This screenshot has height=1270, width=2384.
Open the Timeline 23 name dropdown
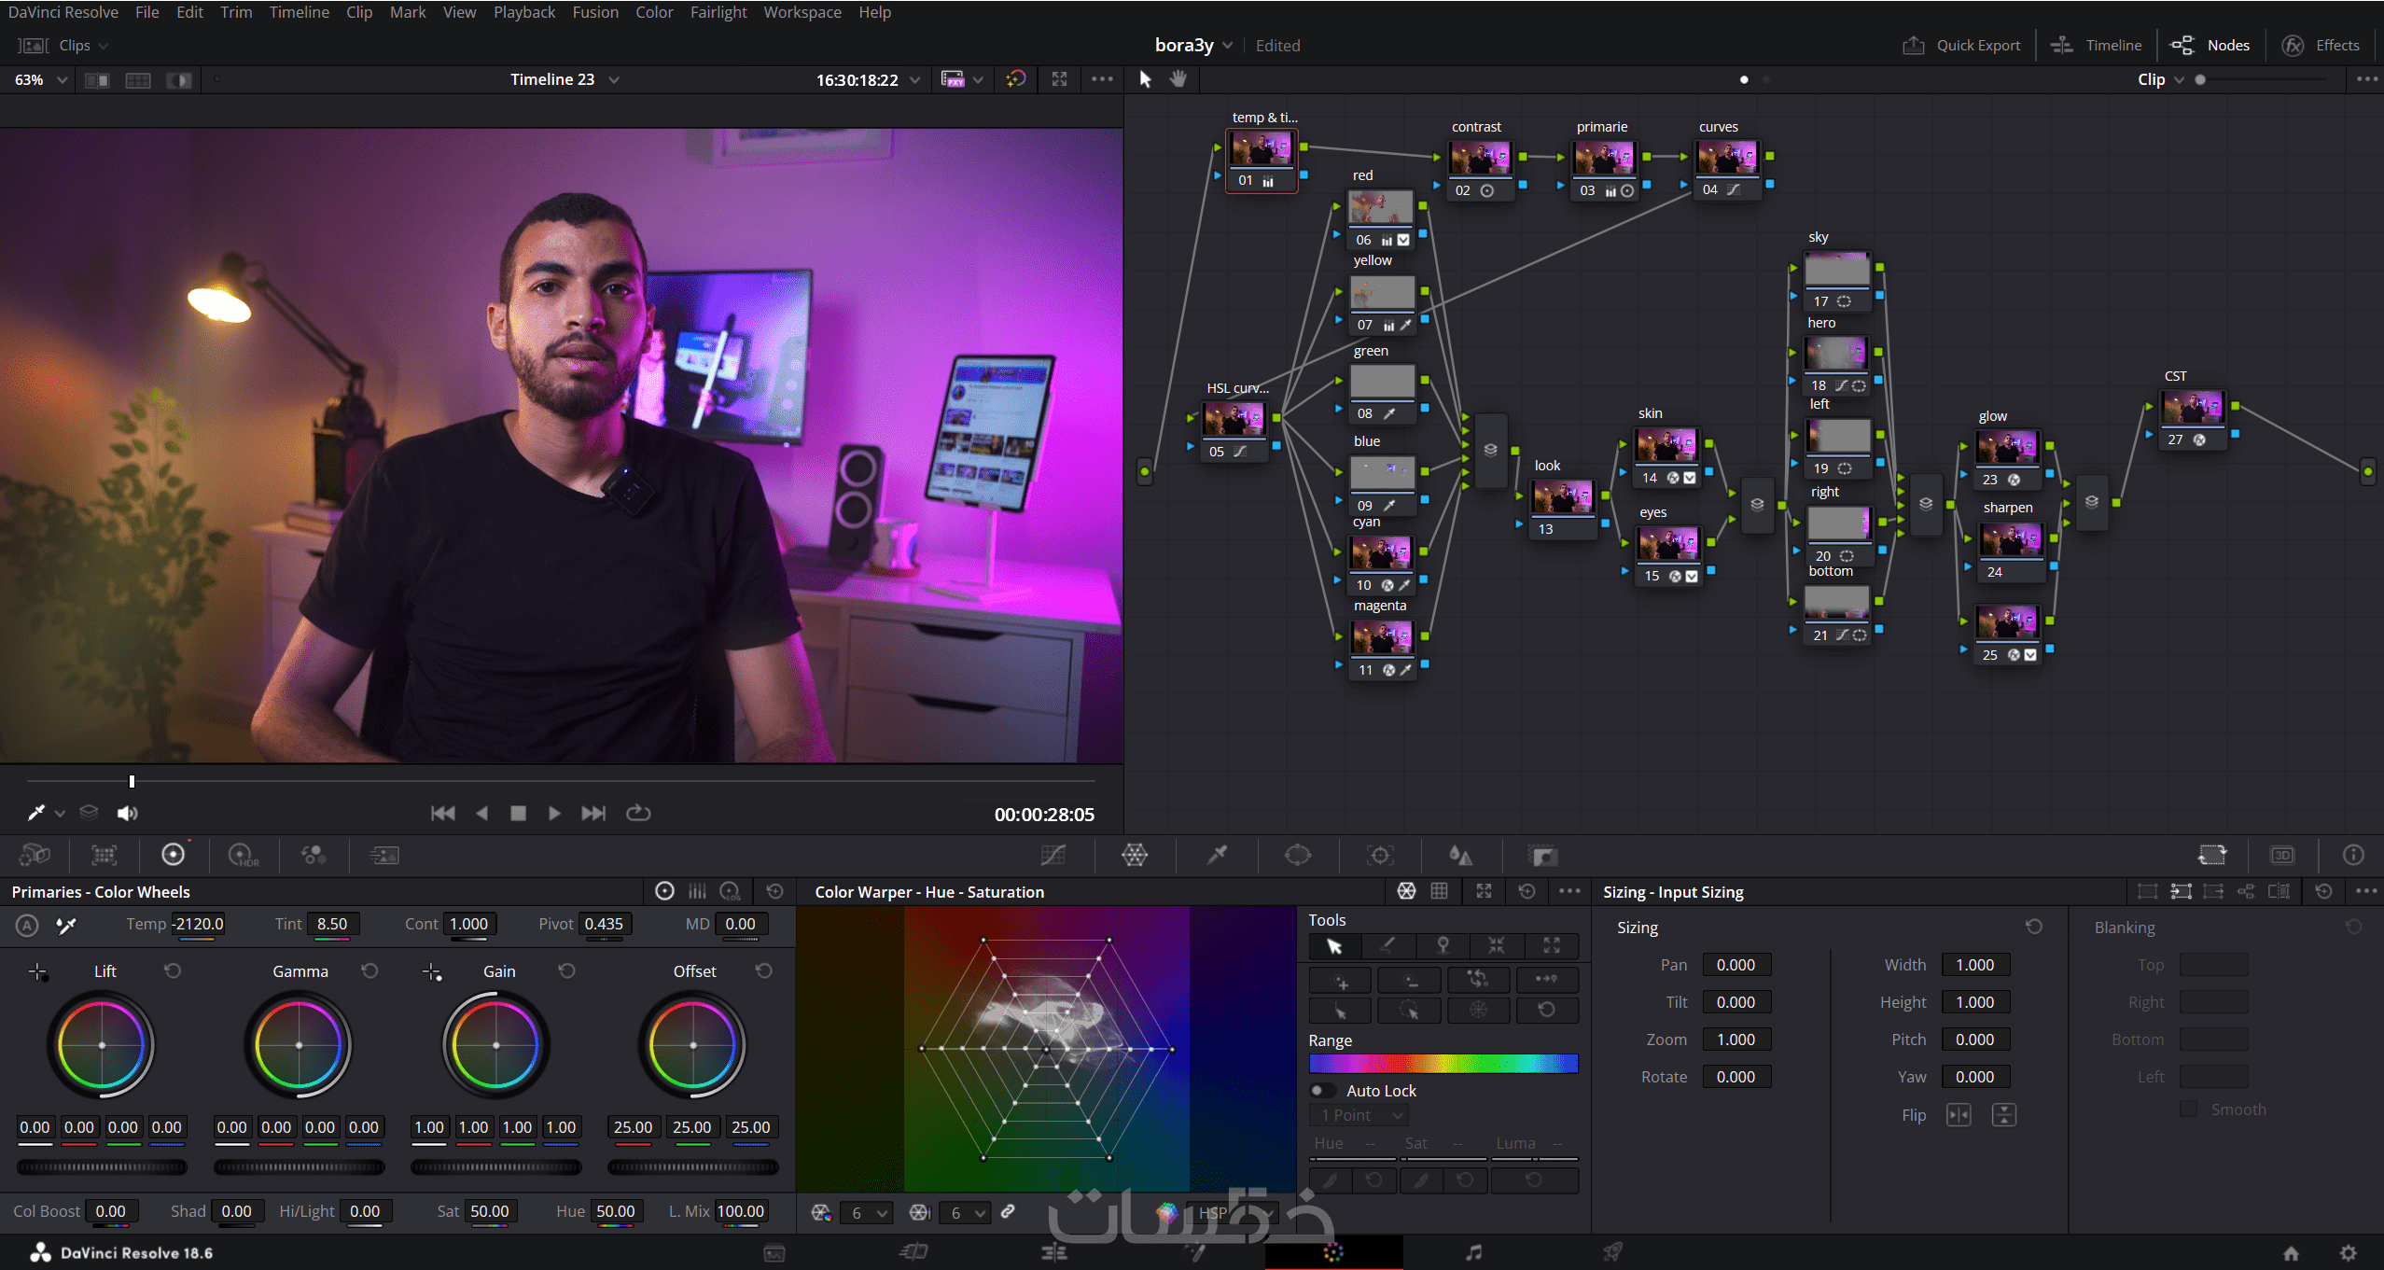614,80
